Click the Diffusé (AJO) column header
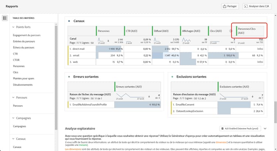 [x=166, y=31]
